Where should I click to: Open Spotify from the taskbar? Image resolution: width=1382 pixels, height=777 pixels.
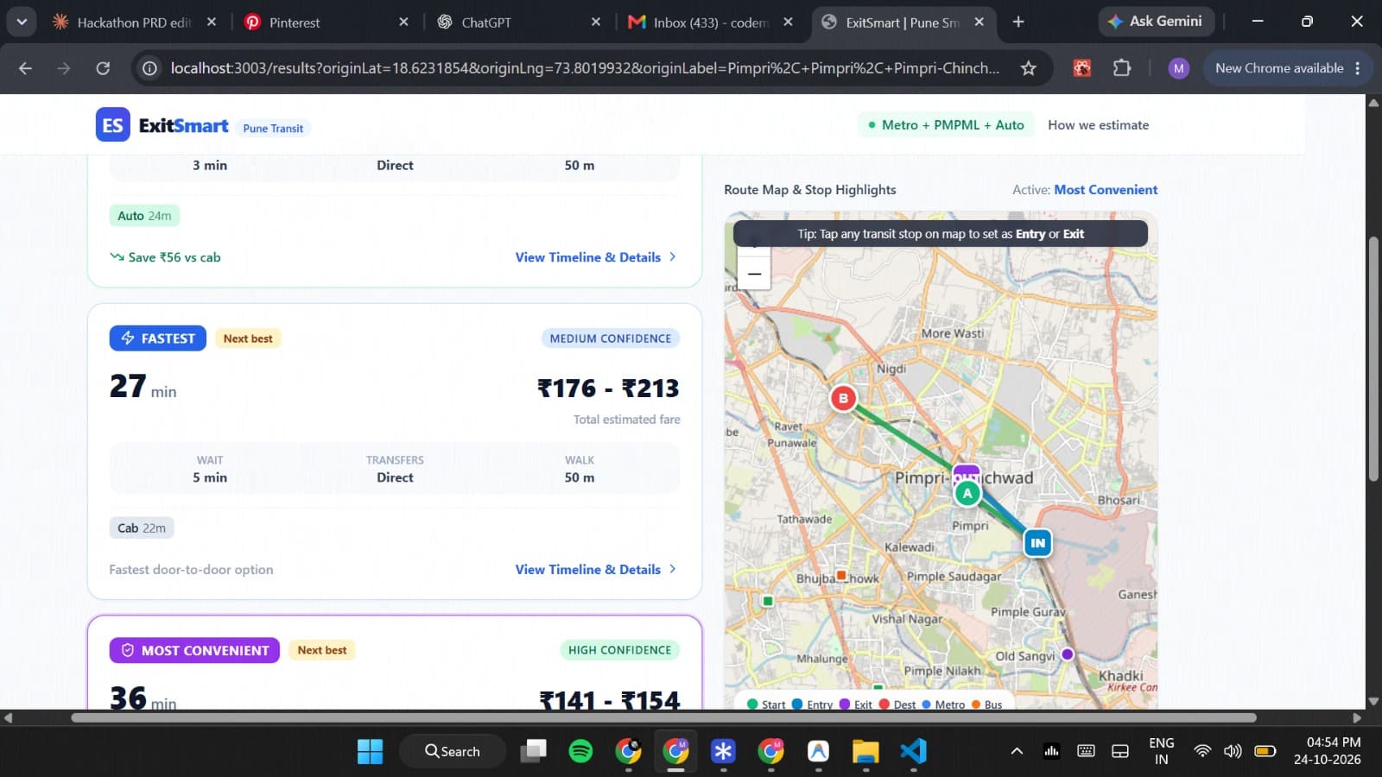[x=580, y=751]
